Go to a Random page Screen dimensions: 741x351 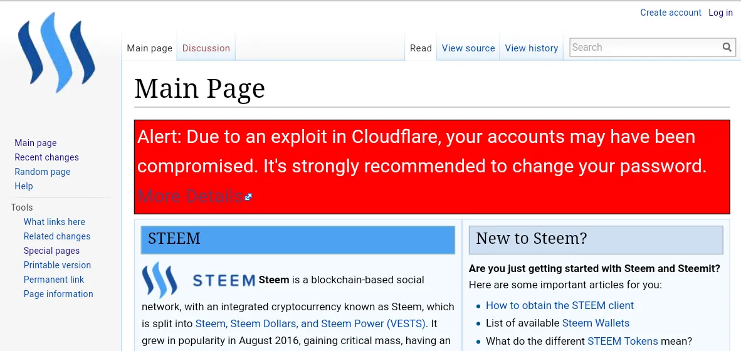tap(43, 172)
